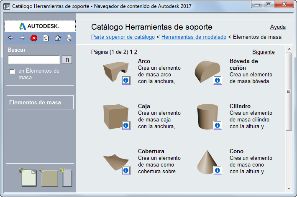Viewport: 297px width, 197px height.
Task: Open info for the Cilindro tool
Action: tap(218, 125)
